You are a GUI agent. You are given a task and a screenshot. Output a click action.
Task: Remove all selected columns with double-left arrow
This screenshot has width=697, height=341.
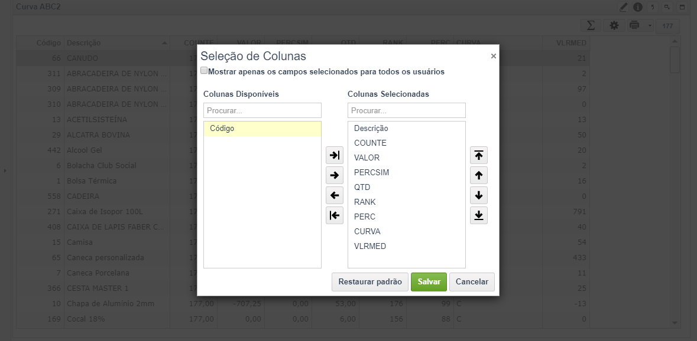(x=334, y=215)
